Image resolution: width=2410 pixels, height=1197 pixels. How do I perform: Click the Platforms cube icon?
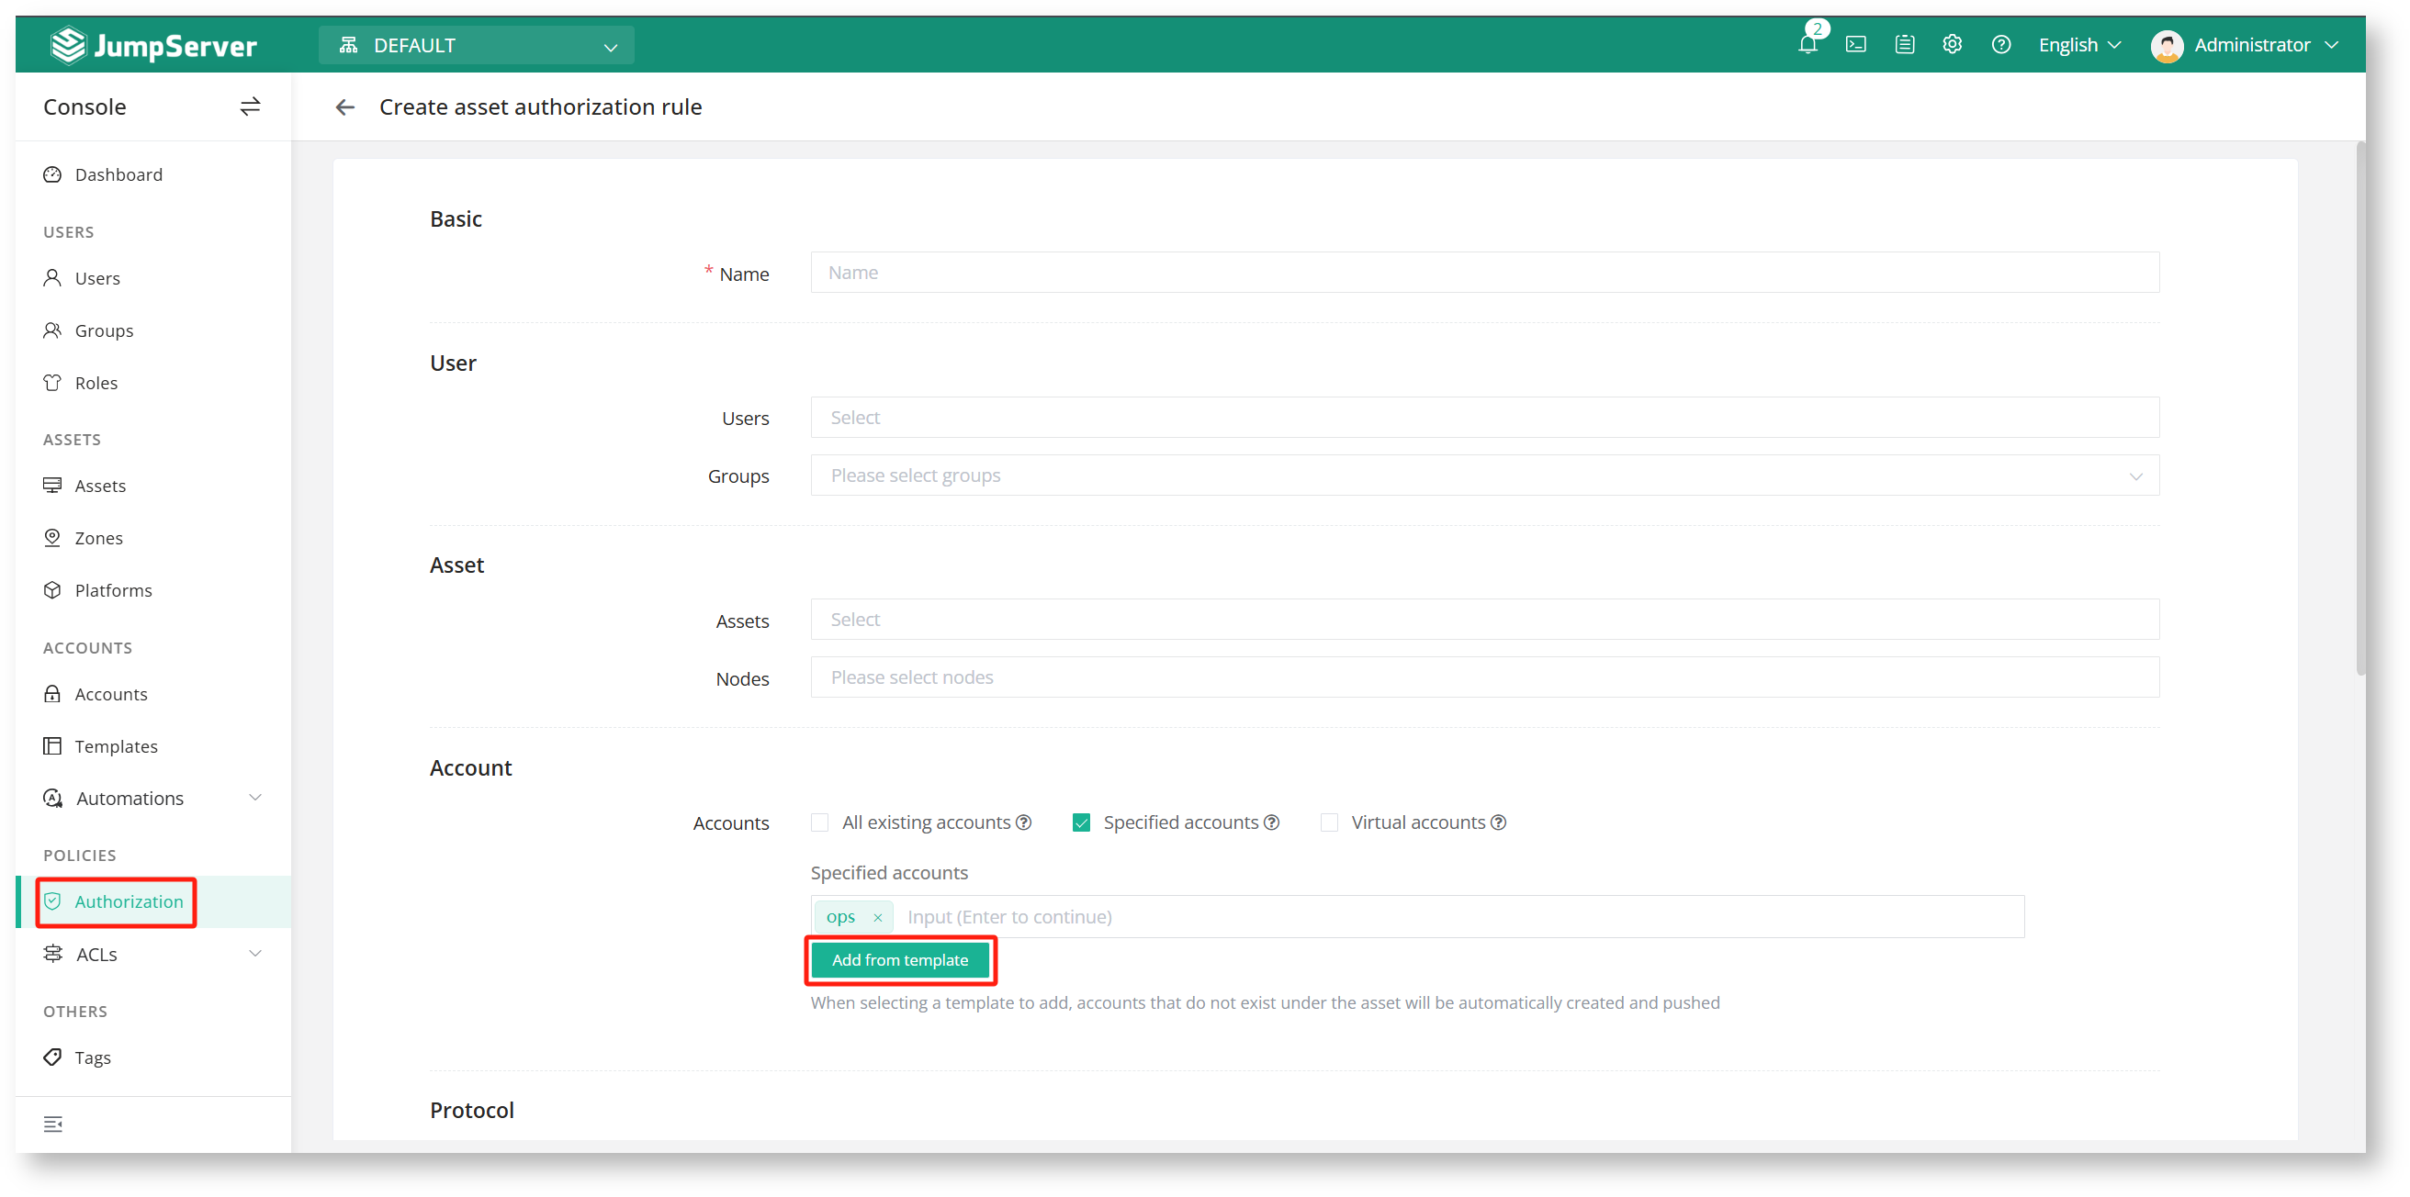point(52,590)
